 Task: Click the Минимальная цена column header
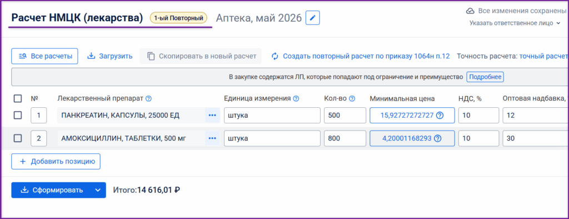402,98
